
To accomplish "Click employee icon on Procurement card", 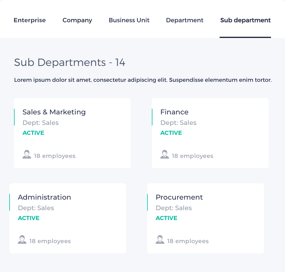I will [x=160, y=240].
